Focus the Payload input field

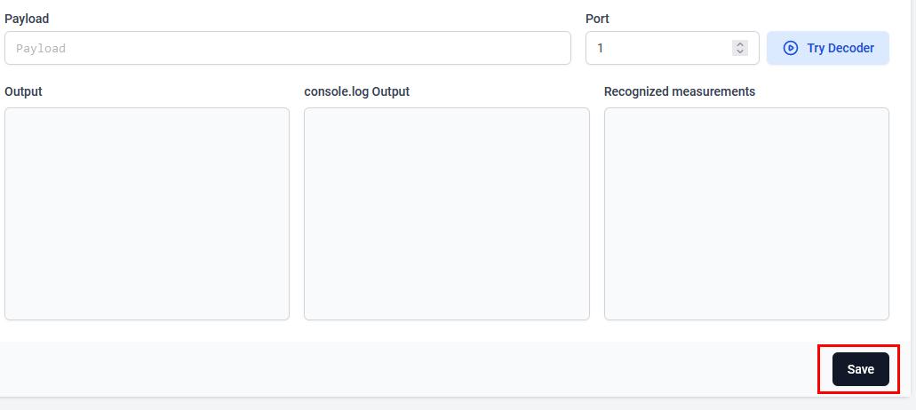point(287,48)
